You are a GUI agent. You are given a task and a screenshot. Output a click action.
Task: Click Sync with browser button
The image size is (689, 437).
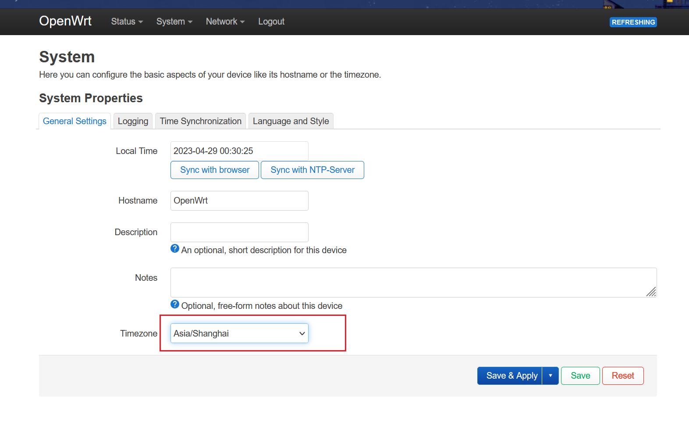click(x=215, y=170)
